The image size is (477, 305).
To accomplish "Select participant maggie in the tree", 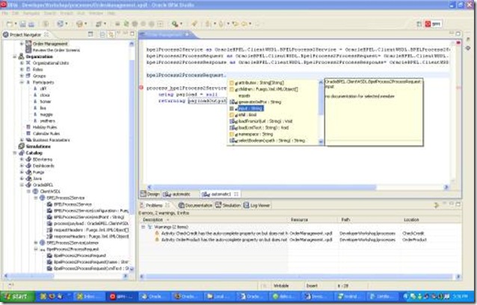I will pyautogui.click(x=46, y=114).
